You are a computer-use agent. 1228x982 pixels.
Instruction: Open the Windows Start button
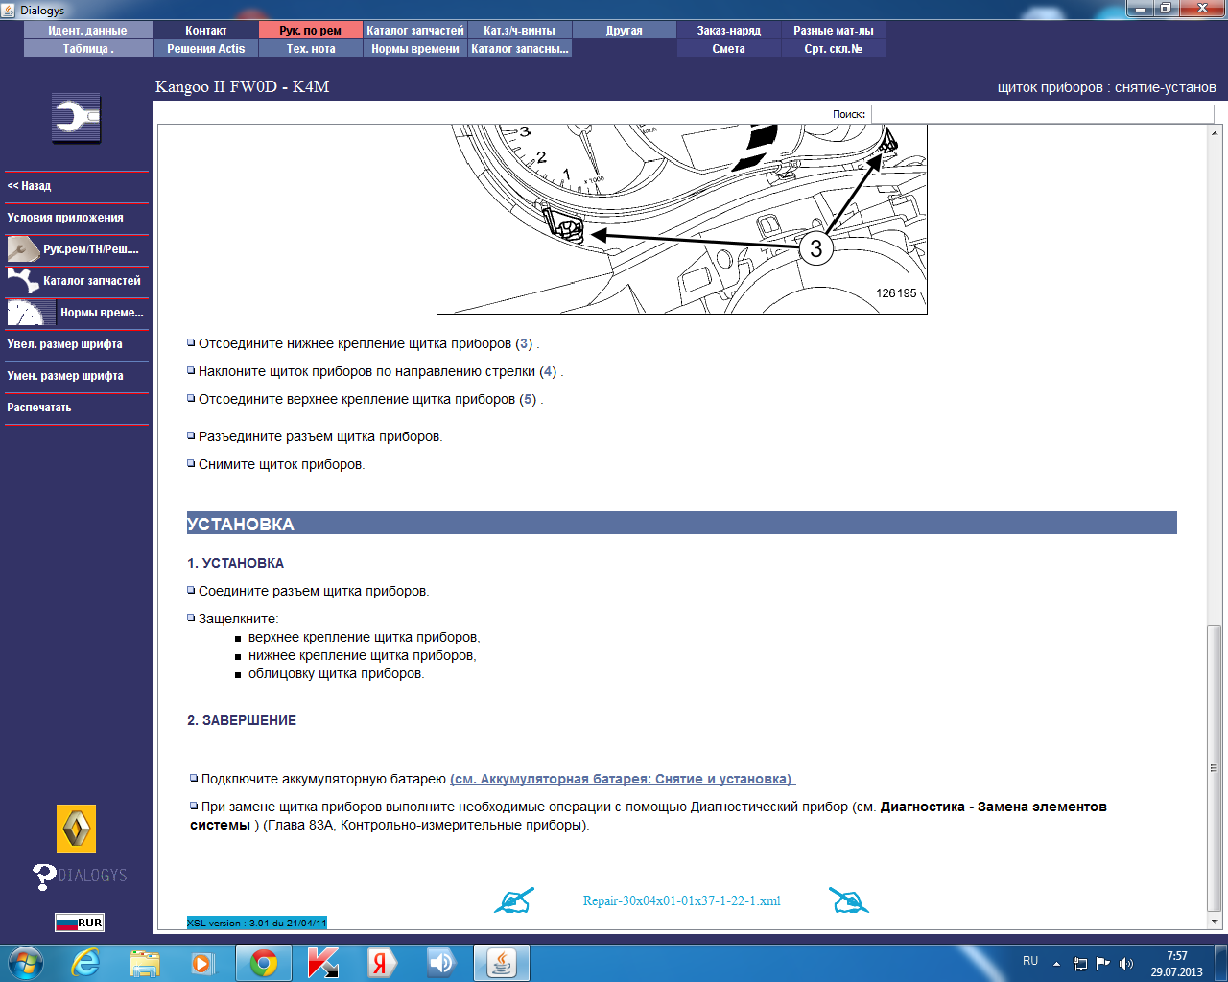[x=25, y=963]
